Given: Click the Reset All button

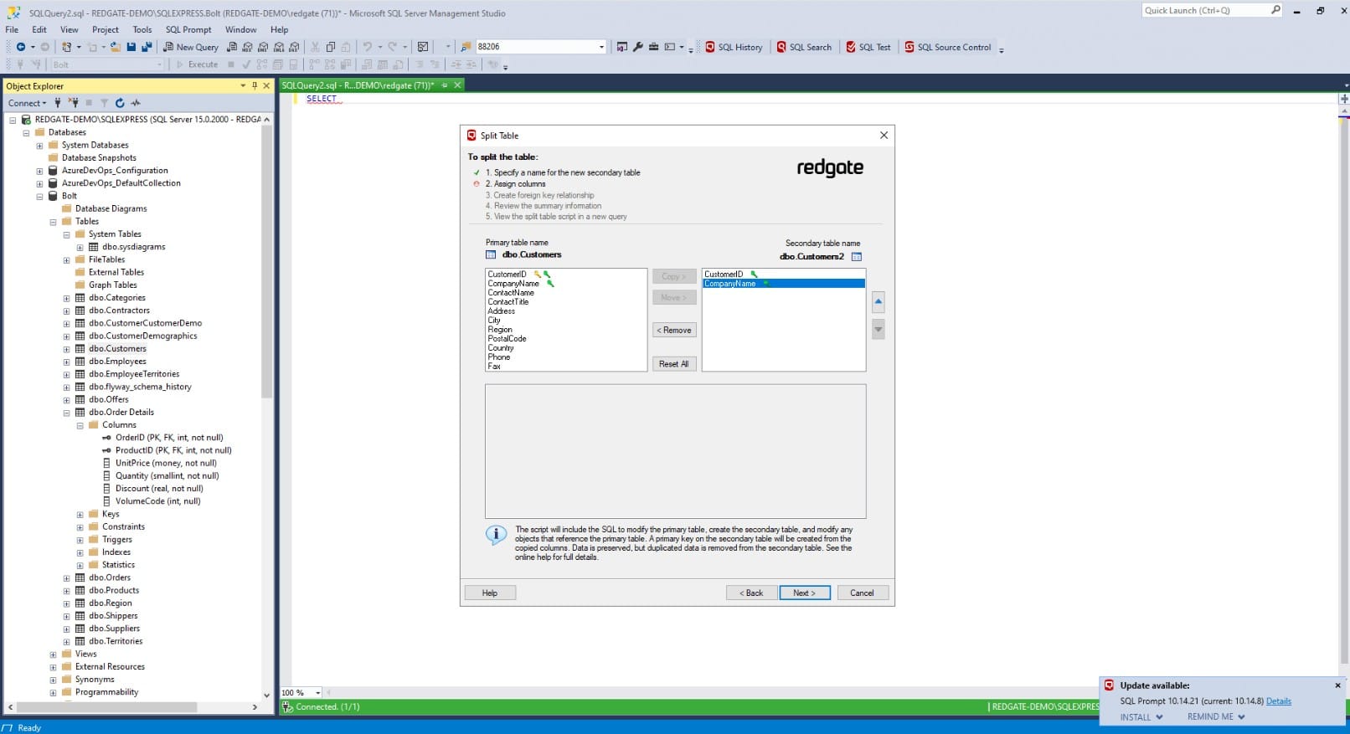Looking at the screenshot, I should tap(674, 364).
